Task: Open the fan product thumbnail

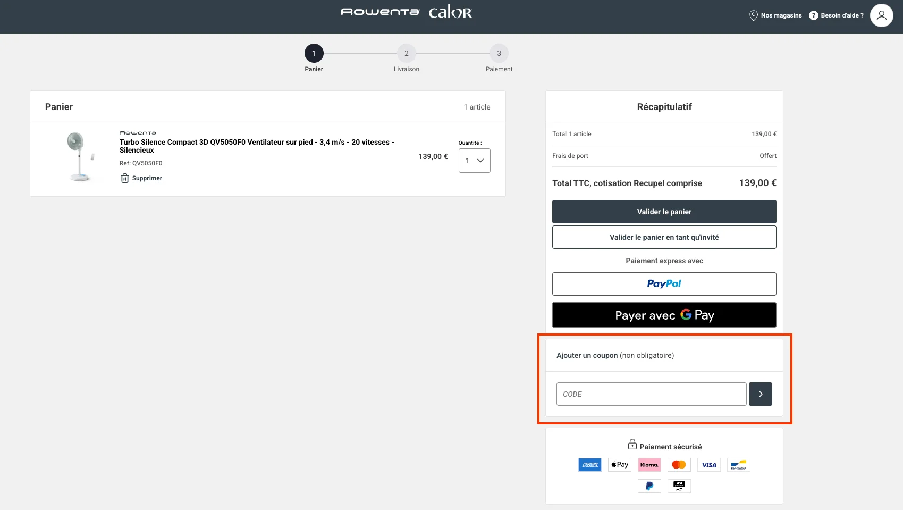Action: [80, 157]
